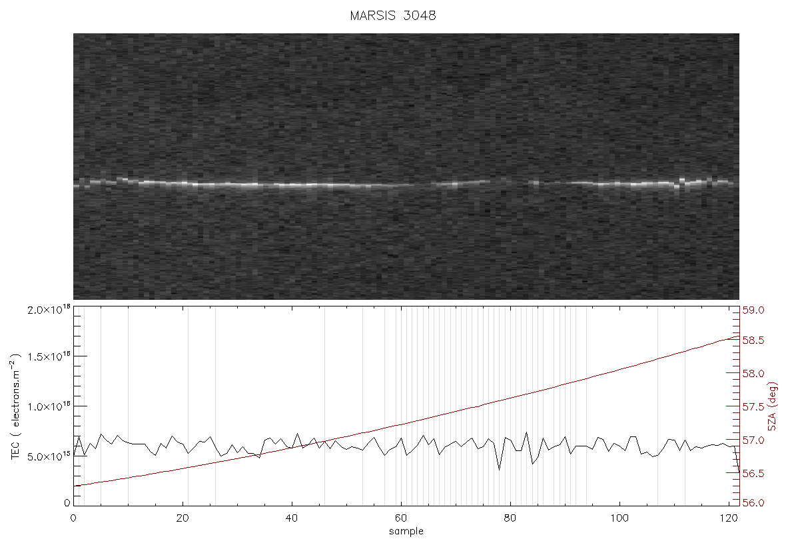
Task: Click the x-axis tick label 60
Action: pyautogui.click(x=400, y=518)
